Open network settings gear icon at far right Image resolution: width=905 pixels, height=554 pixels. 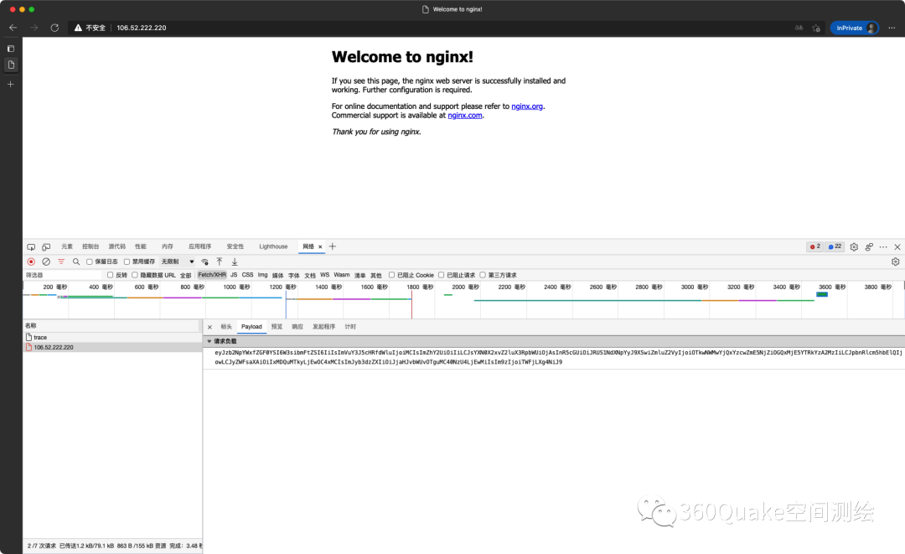pos(895,261)
